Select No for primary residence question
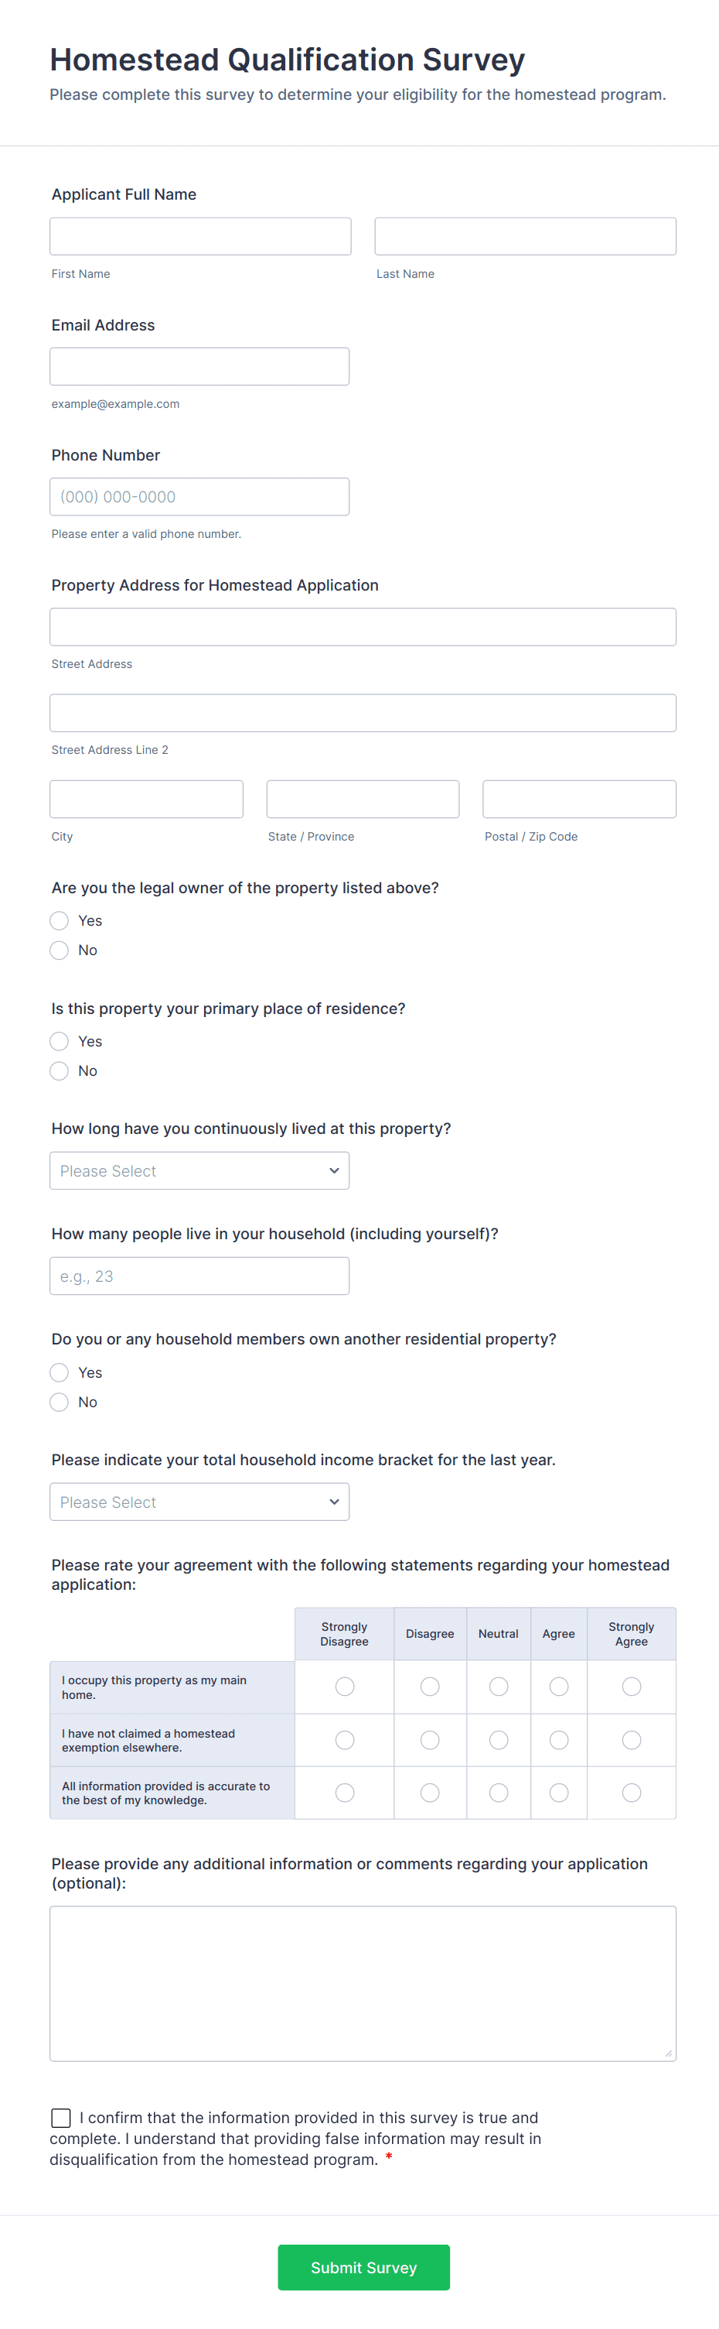 point(60,1070)
